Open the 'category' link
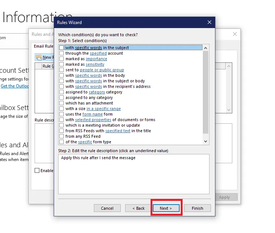Viewport: 275px width, 233px height. [97, 92]
